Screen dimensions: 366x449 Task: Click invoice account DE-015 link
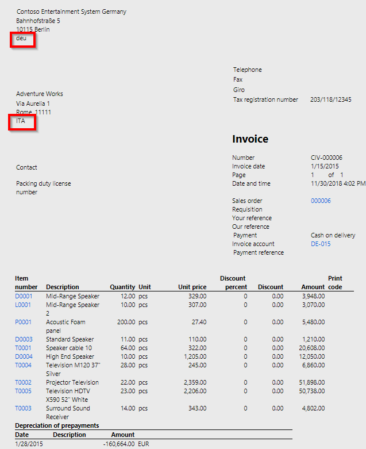[x=320, y=244]
